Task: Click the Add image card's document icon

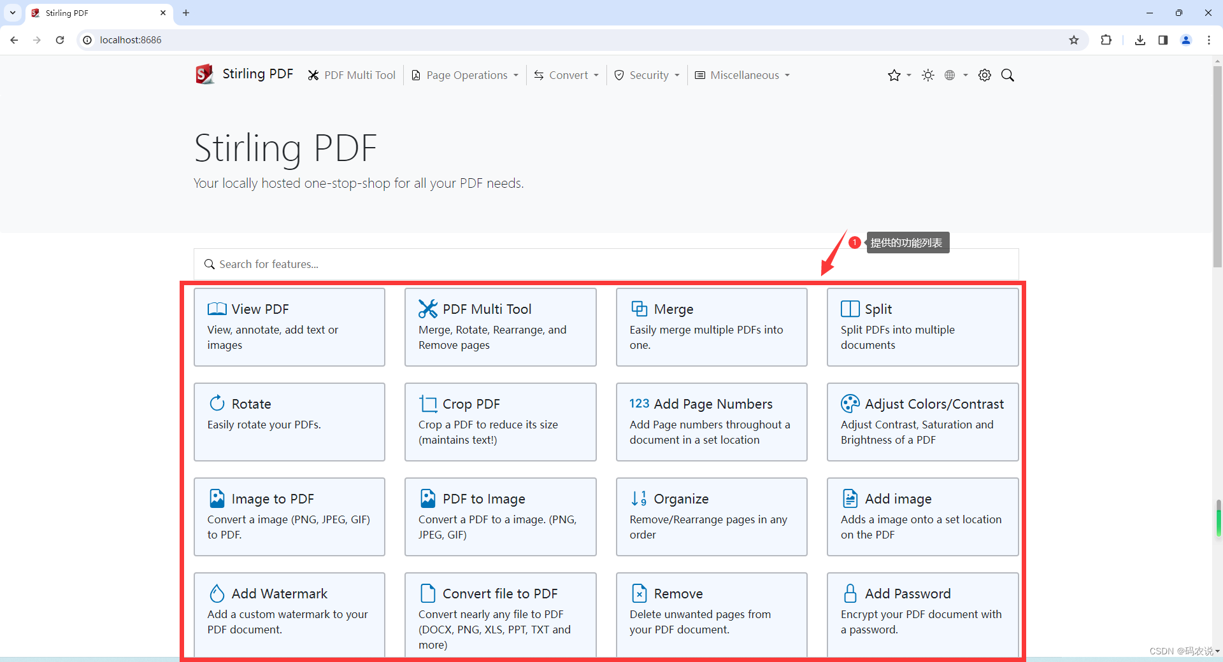Action: [850, 498]
